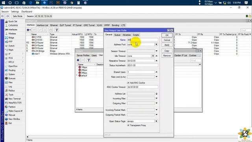Image resolution: width=252 pixels, height=142 pixels.
Task: Expand Outgoing Filter field
Action: (156, 103)
